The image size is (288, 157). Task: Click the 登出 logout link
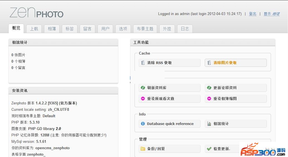pos(253,14)
